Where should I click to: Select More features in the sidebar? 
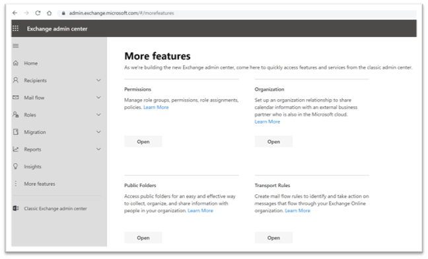pos(40,184)
